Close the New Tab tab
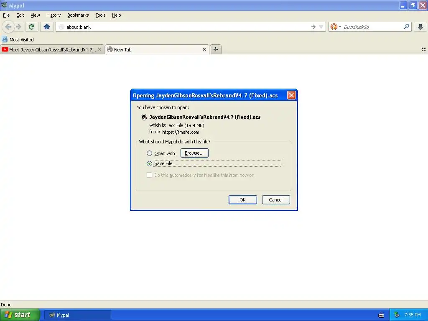Screen dimensions: 428x321 click(204, 49)
